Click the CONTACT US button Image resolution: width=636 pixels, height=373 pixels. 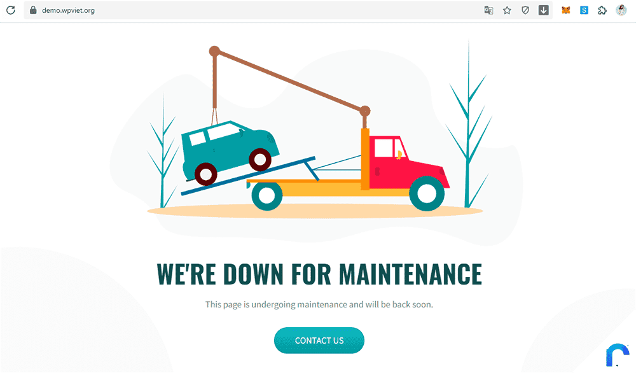click(x=319, y=340)
